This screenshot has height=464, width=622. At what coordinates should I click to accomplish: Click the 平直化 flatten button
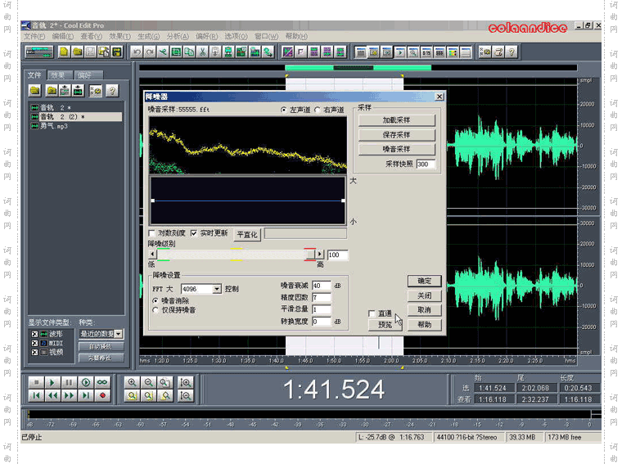pyautogui.click(x=247, y=235)
